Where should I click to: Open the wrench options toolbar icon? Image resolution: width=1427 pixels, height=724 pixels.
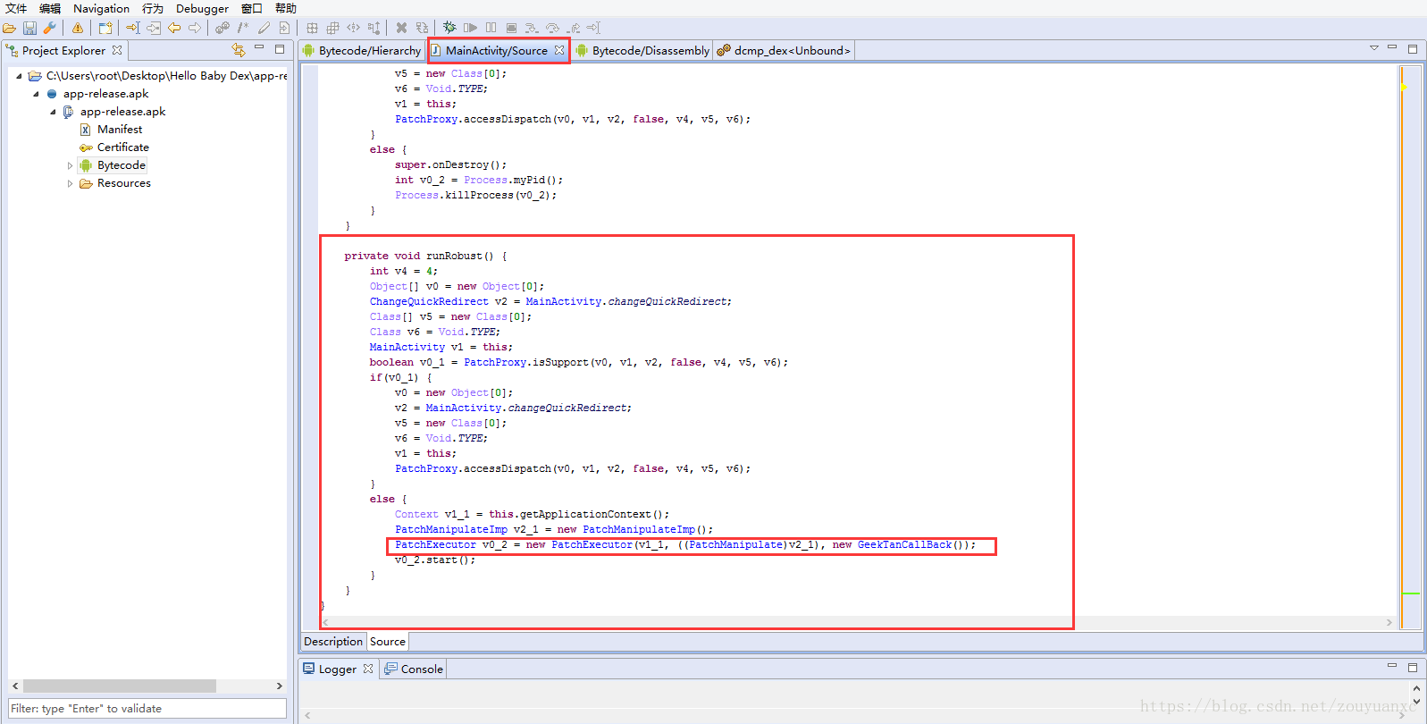(49, 28)
